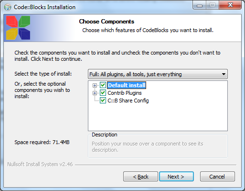Close the installer with the X button
Image resolution: width=245 pixels, height=191 pixels.
[230, 5]
